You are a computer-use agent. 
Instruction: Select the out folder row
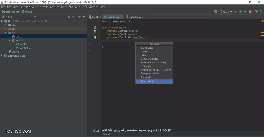(x=43, y=29)
